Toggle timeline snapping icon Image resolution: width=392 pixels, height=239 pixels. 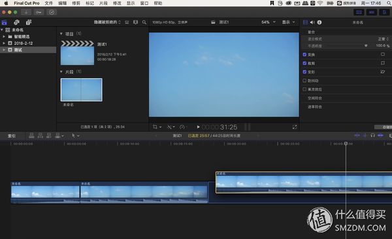(x=380, y=135)
